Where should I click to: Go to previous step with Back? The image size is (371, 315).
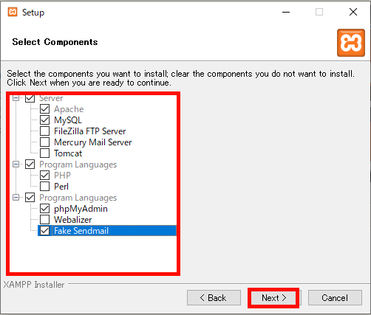214,298
